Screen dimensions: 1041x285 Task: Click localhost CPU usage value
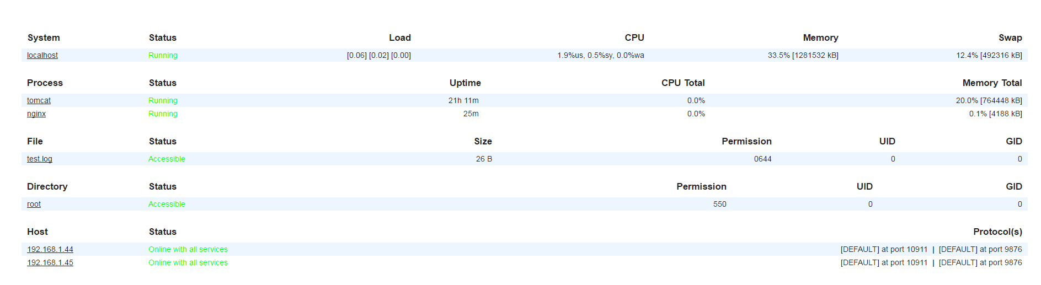pyautogui.click(x=601, y=55)
